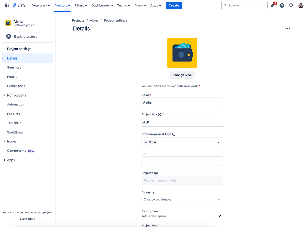Click the Details page heading
Viewport: 308px width, 227px height.
tap(81, 28)
